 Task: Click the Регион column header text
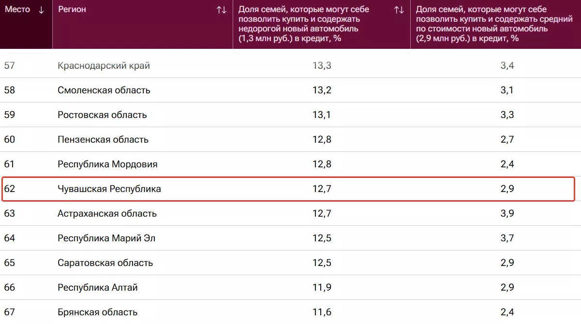point(72,10)
